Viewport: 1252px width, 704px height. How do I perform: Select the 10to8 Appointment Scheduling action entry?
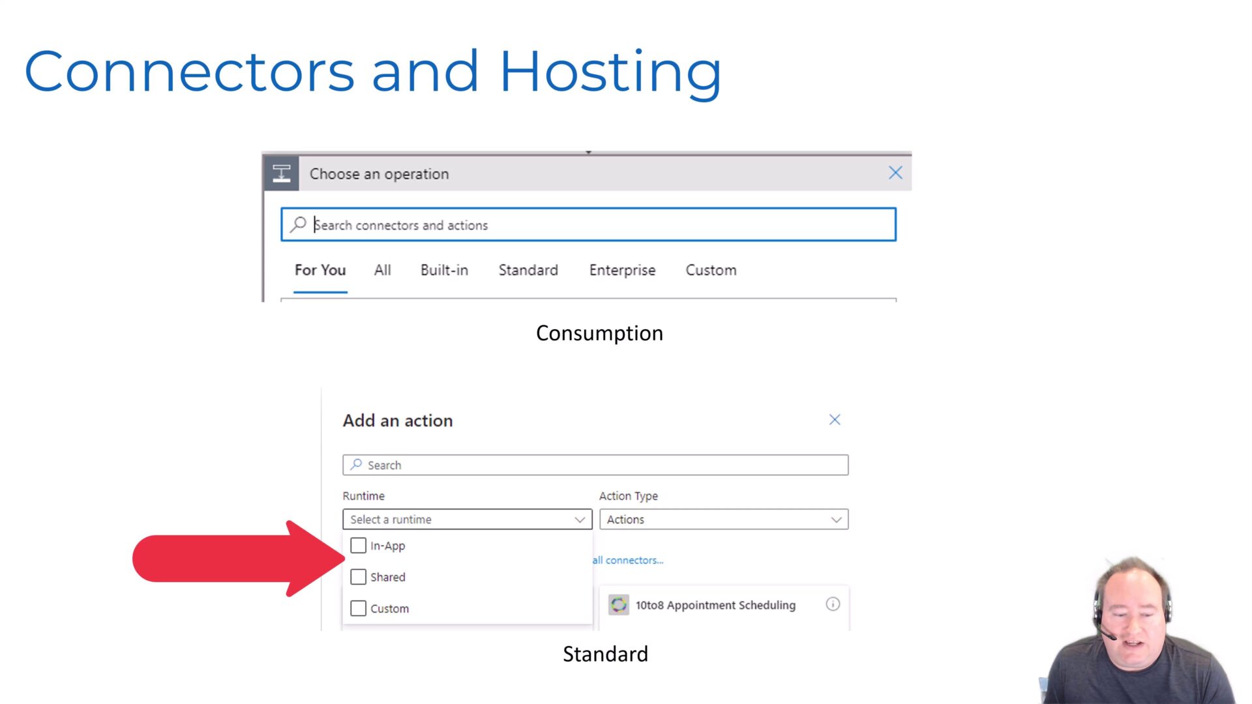click(714, 605)
